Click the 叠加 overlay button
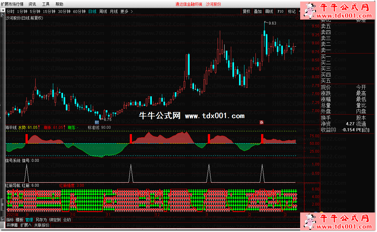Image resolution: width=377 pixels, height=232 pixels. (x=258, y=11)
